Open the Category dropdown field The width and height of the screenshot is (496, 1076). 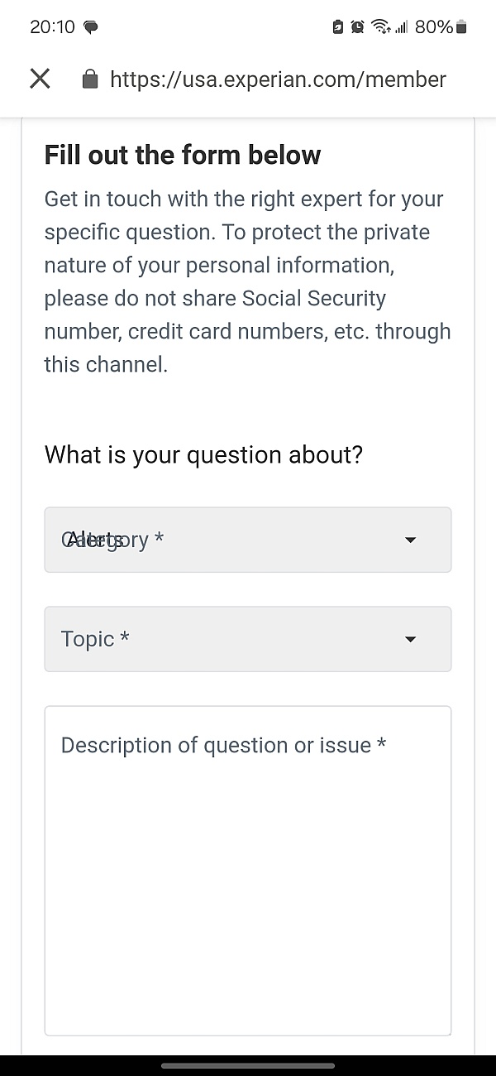pyautogui.click(x=248, y=540)
